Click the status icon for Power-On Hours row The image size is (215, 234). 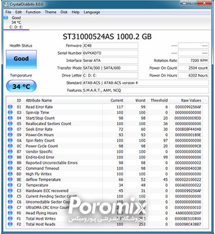[x=10, y=135]
